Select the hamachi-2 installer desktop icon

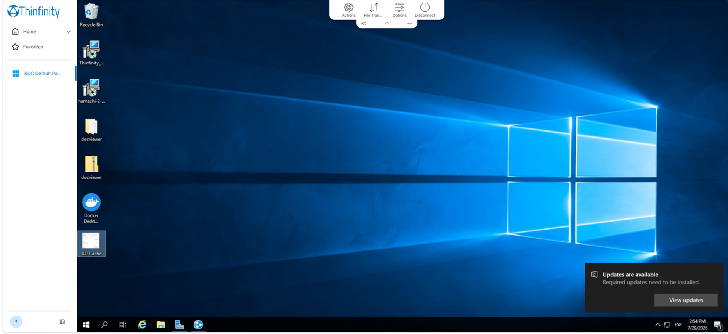(x=91, y=91)
